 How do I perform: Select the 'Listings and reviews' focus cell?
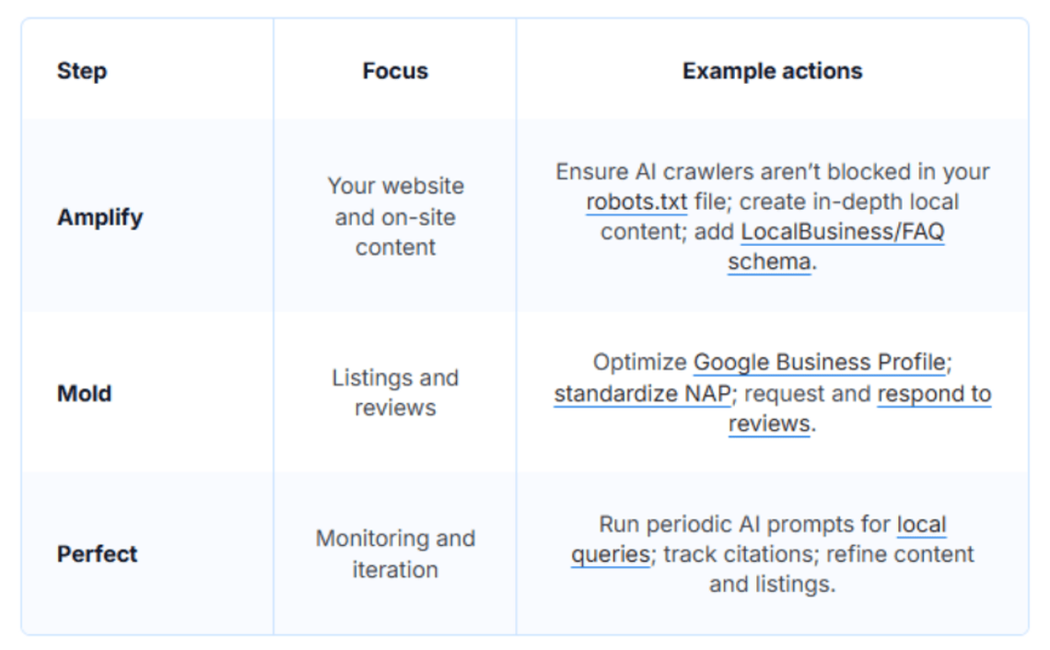click(395, 393)
